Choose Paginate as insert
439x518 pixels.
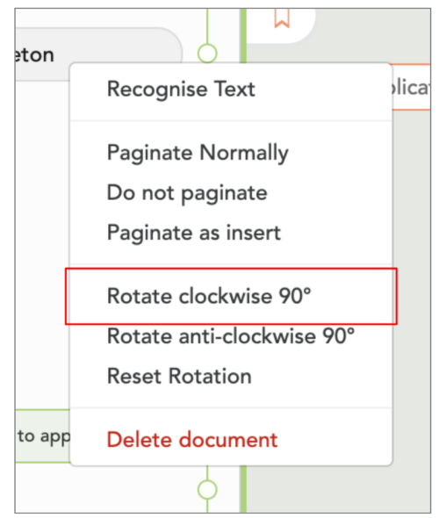(194, 233)
